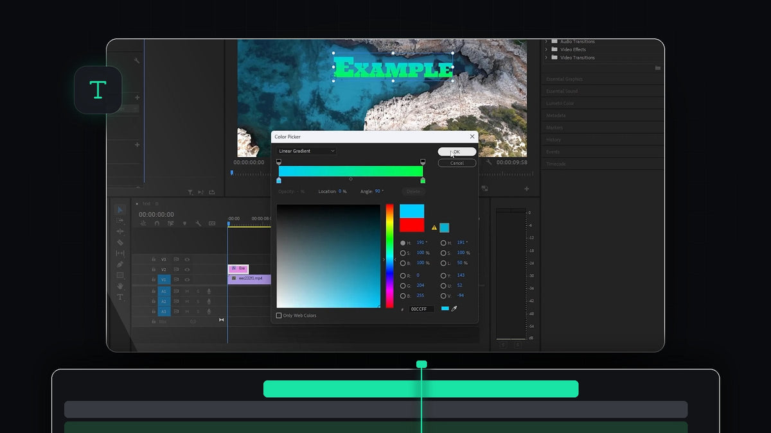The image size is (771, 433).
Task: Click the Mix track keyframe navigation icon
Action: pyautogui.click(x=222, y=320)
